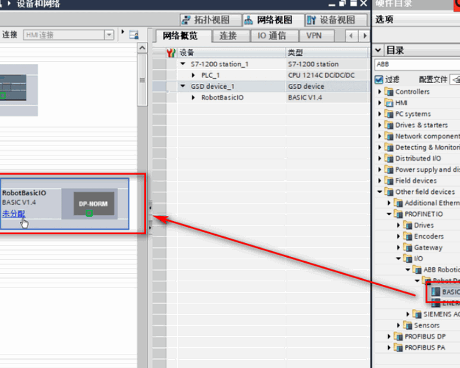Click the HMI folder icon in catalog
This screenshot has height=368, width=460.
pyautogui.click(x=390, y=103)
